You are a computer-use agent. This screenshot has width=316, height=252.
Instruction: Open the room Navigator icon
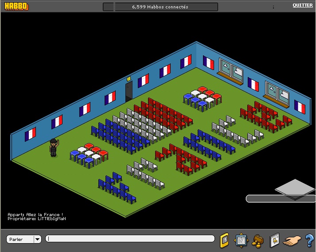tap(241, 240)
